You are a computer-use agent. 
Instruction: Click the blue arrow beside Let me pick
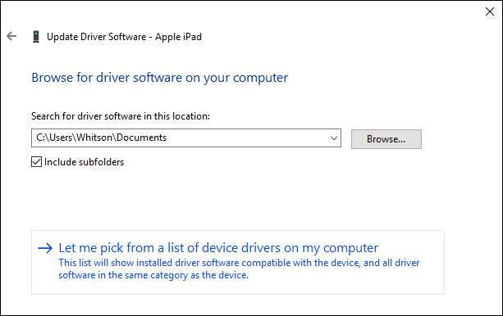point(45,248)
